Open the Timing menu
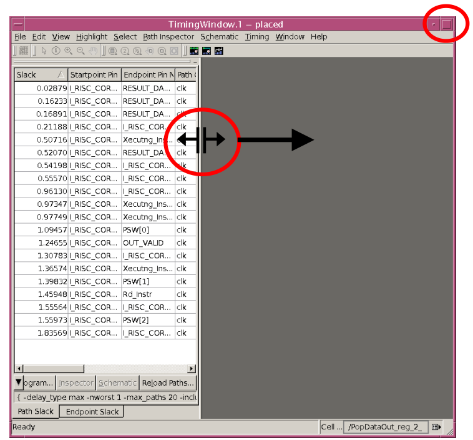 pyautogui.click(x=257, y=37)
